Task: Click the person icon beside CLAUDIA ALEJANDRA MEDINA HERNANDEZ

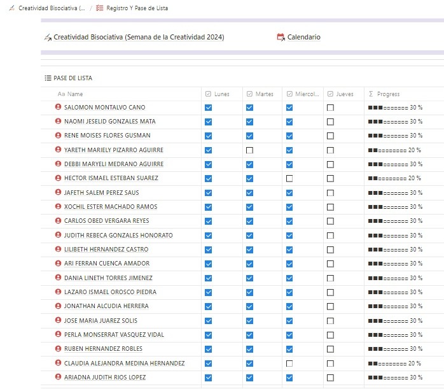Action: [x=58, y=363]
